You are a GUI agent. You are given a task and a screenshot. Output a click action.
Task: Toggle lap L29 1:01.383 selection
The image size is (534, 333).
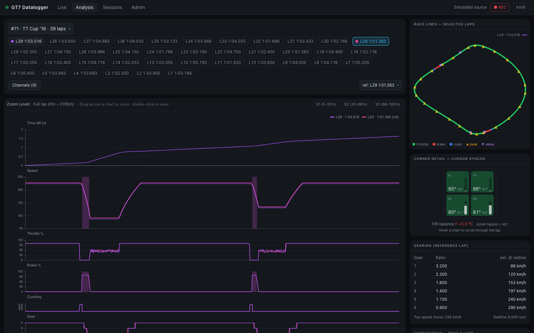tap(370, 41)
